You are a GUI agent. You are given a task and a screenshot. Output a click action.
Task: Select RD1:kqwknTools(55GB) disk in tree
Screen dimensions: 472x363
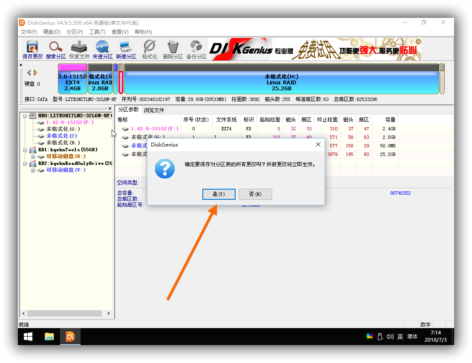68,150
